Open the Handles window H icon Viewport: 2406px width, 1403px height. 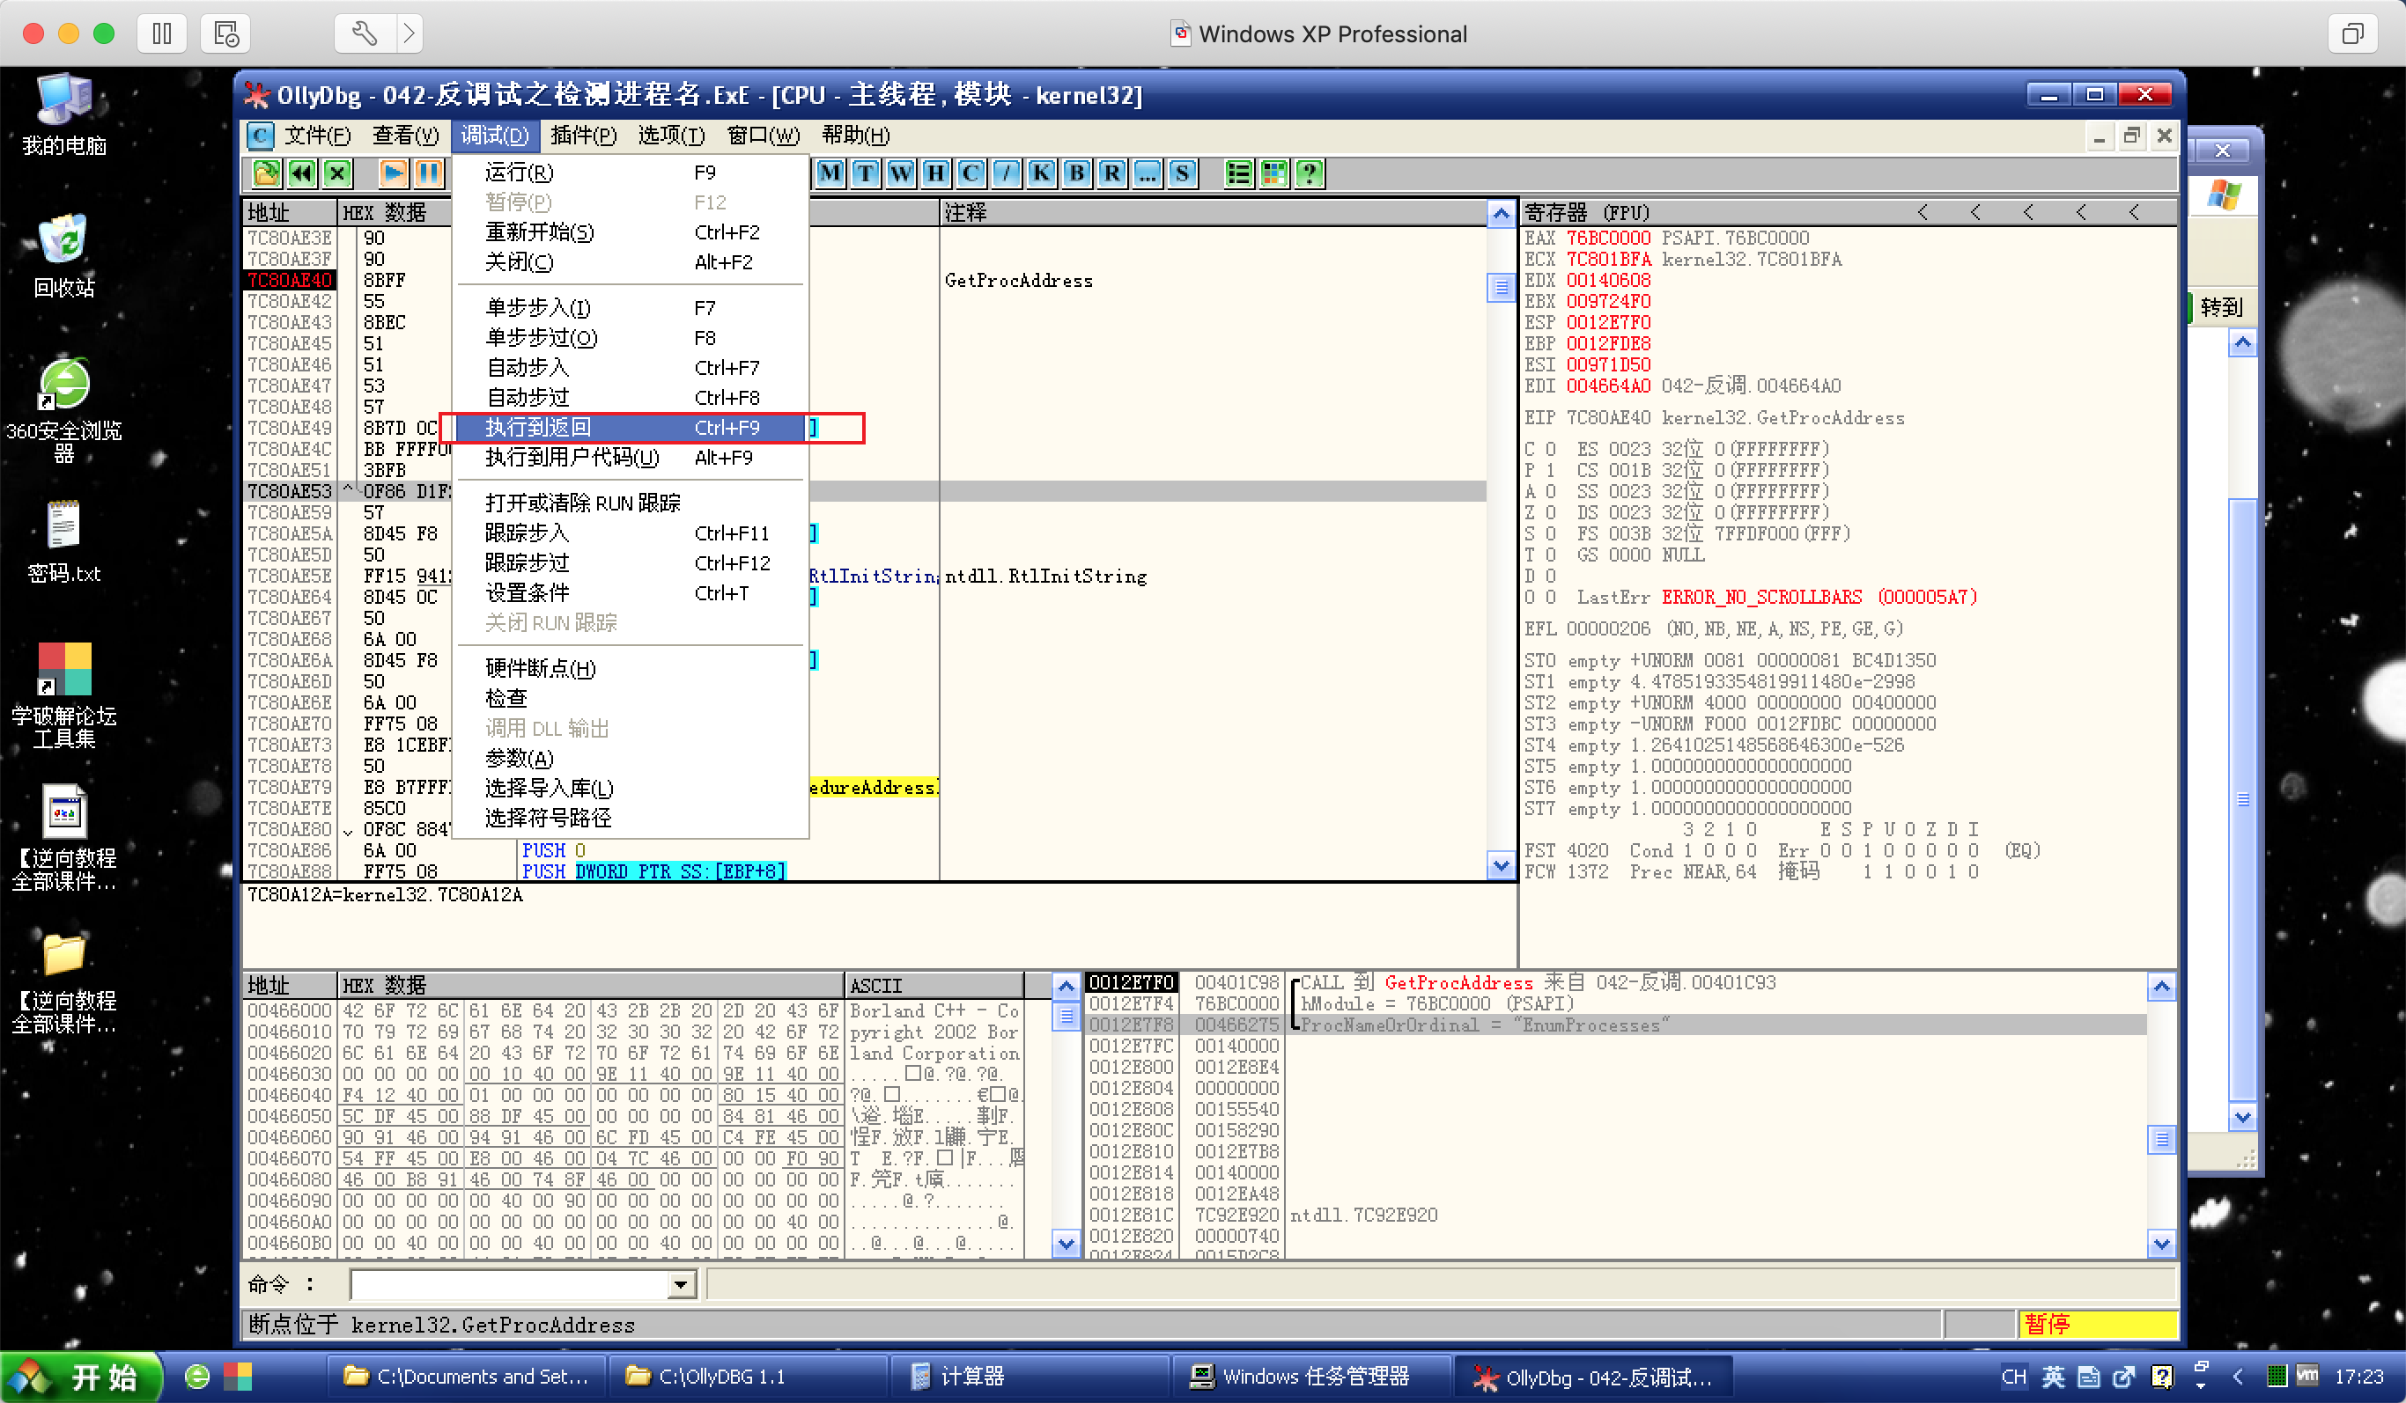tap(935, 173)
